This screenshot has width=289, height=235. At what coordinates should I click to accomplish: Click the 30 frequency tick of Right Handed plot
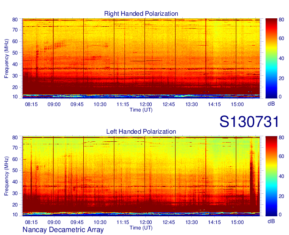pyautogui.click(x=15, y=76)
